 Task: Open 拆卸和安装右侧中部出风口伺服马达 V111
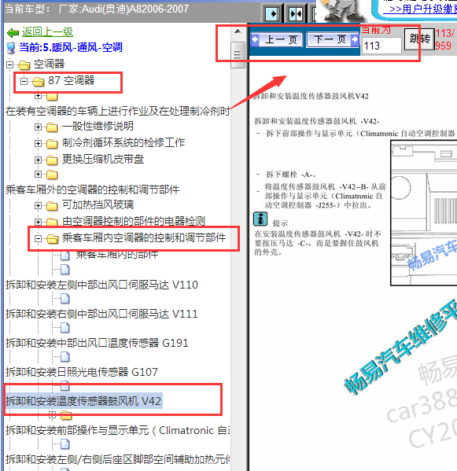101,314
